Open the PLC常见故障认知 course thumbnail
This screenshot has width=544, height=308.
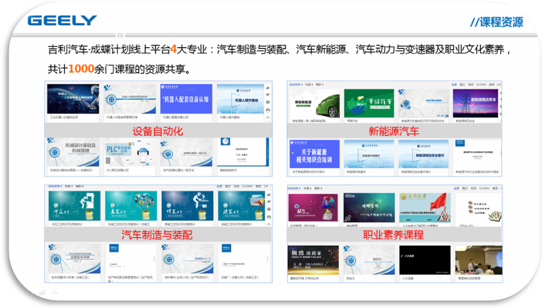tap(130, 152)
